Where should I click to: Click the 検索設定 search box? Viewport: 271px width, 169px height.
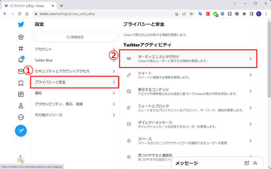click(75, 37)
